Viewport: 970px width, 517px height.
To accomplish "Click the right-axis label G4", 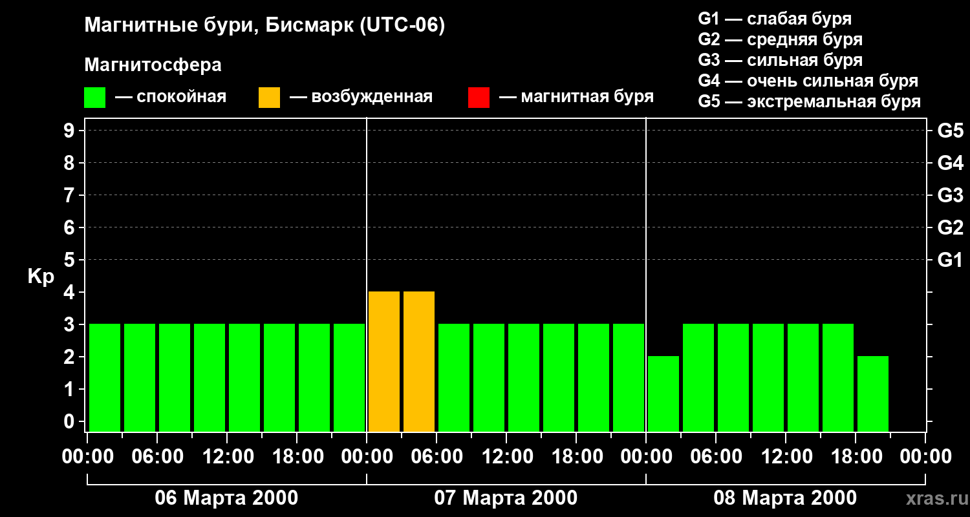I will pyautogui.click(x=950, y=163).
